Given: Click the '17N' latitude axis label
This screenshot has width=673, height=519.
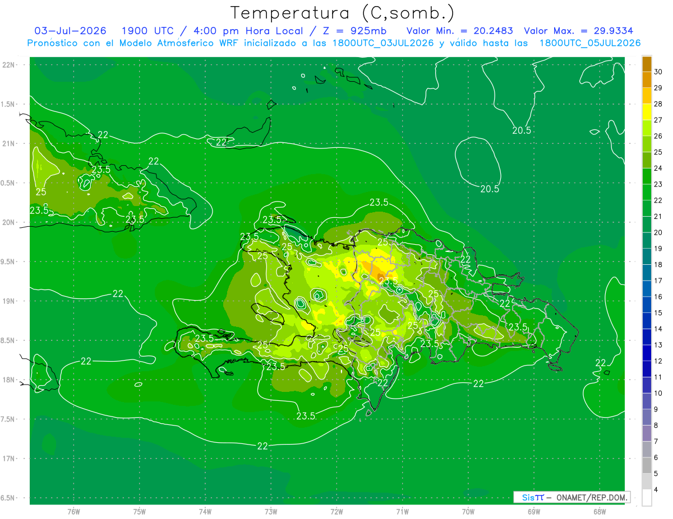Looking at the screenshot, I should pyautogui.click(x=8, y=459).
